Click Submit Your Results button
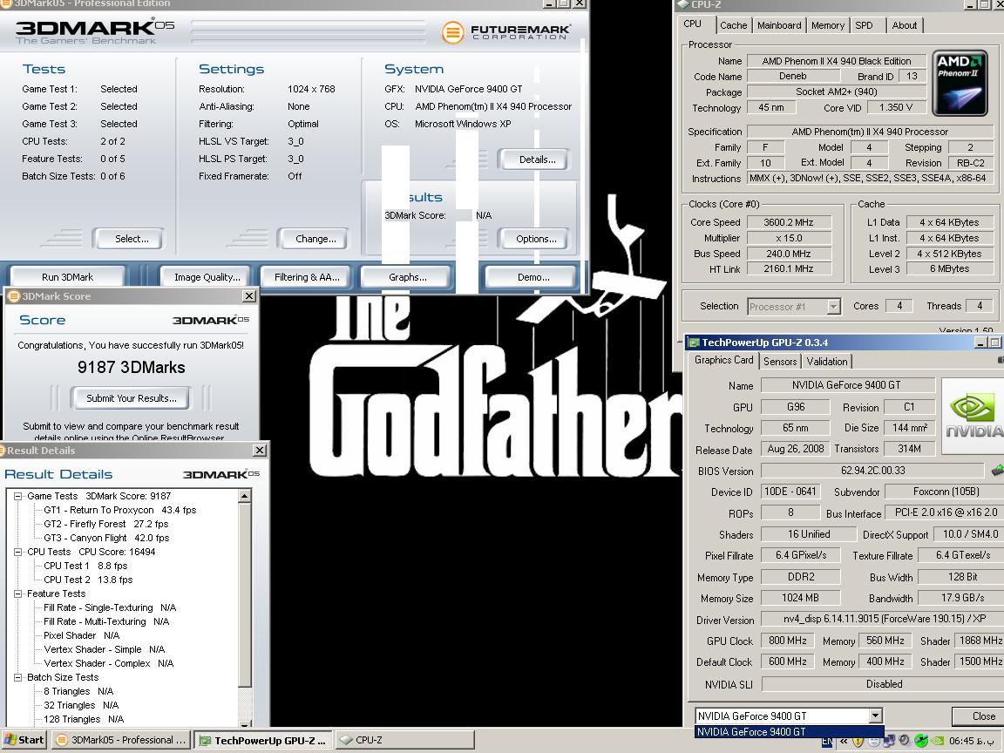The width and height of the screenshot is (1004, 753). coord(132,398)
